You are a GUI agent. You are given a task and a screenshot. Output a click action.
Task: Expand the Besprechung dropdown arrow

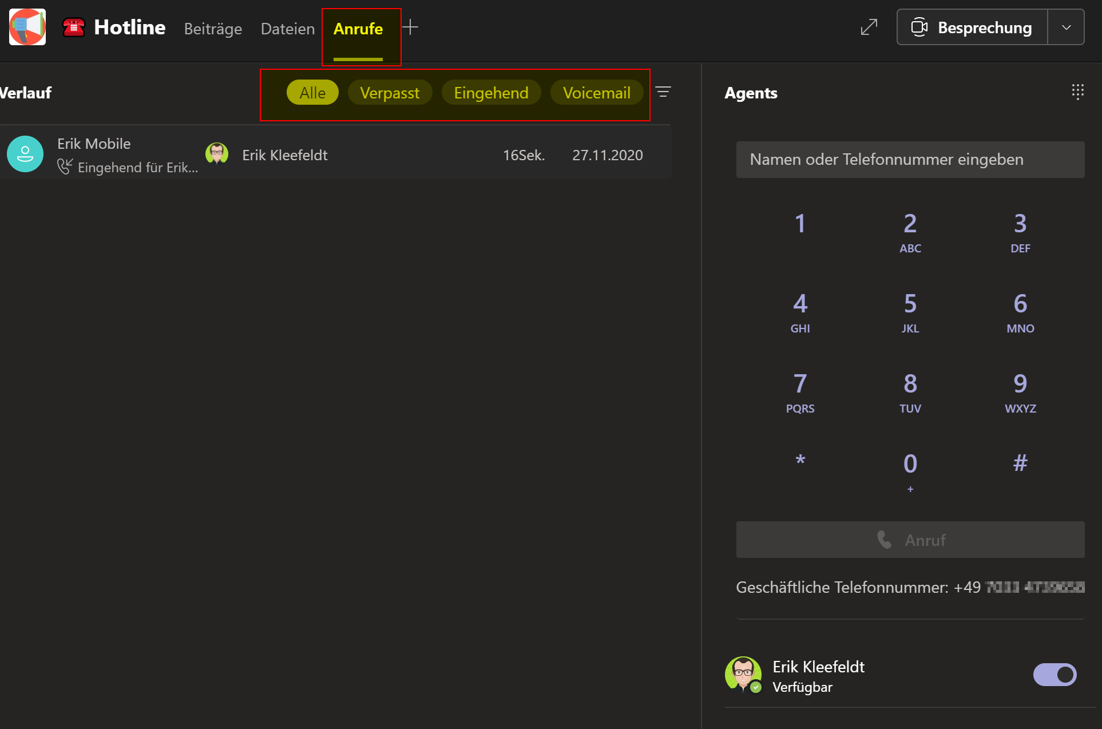[1066, 27]
